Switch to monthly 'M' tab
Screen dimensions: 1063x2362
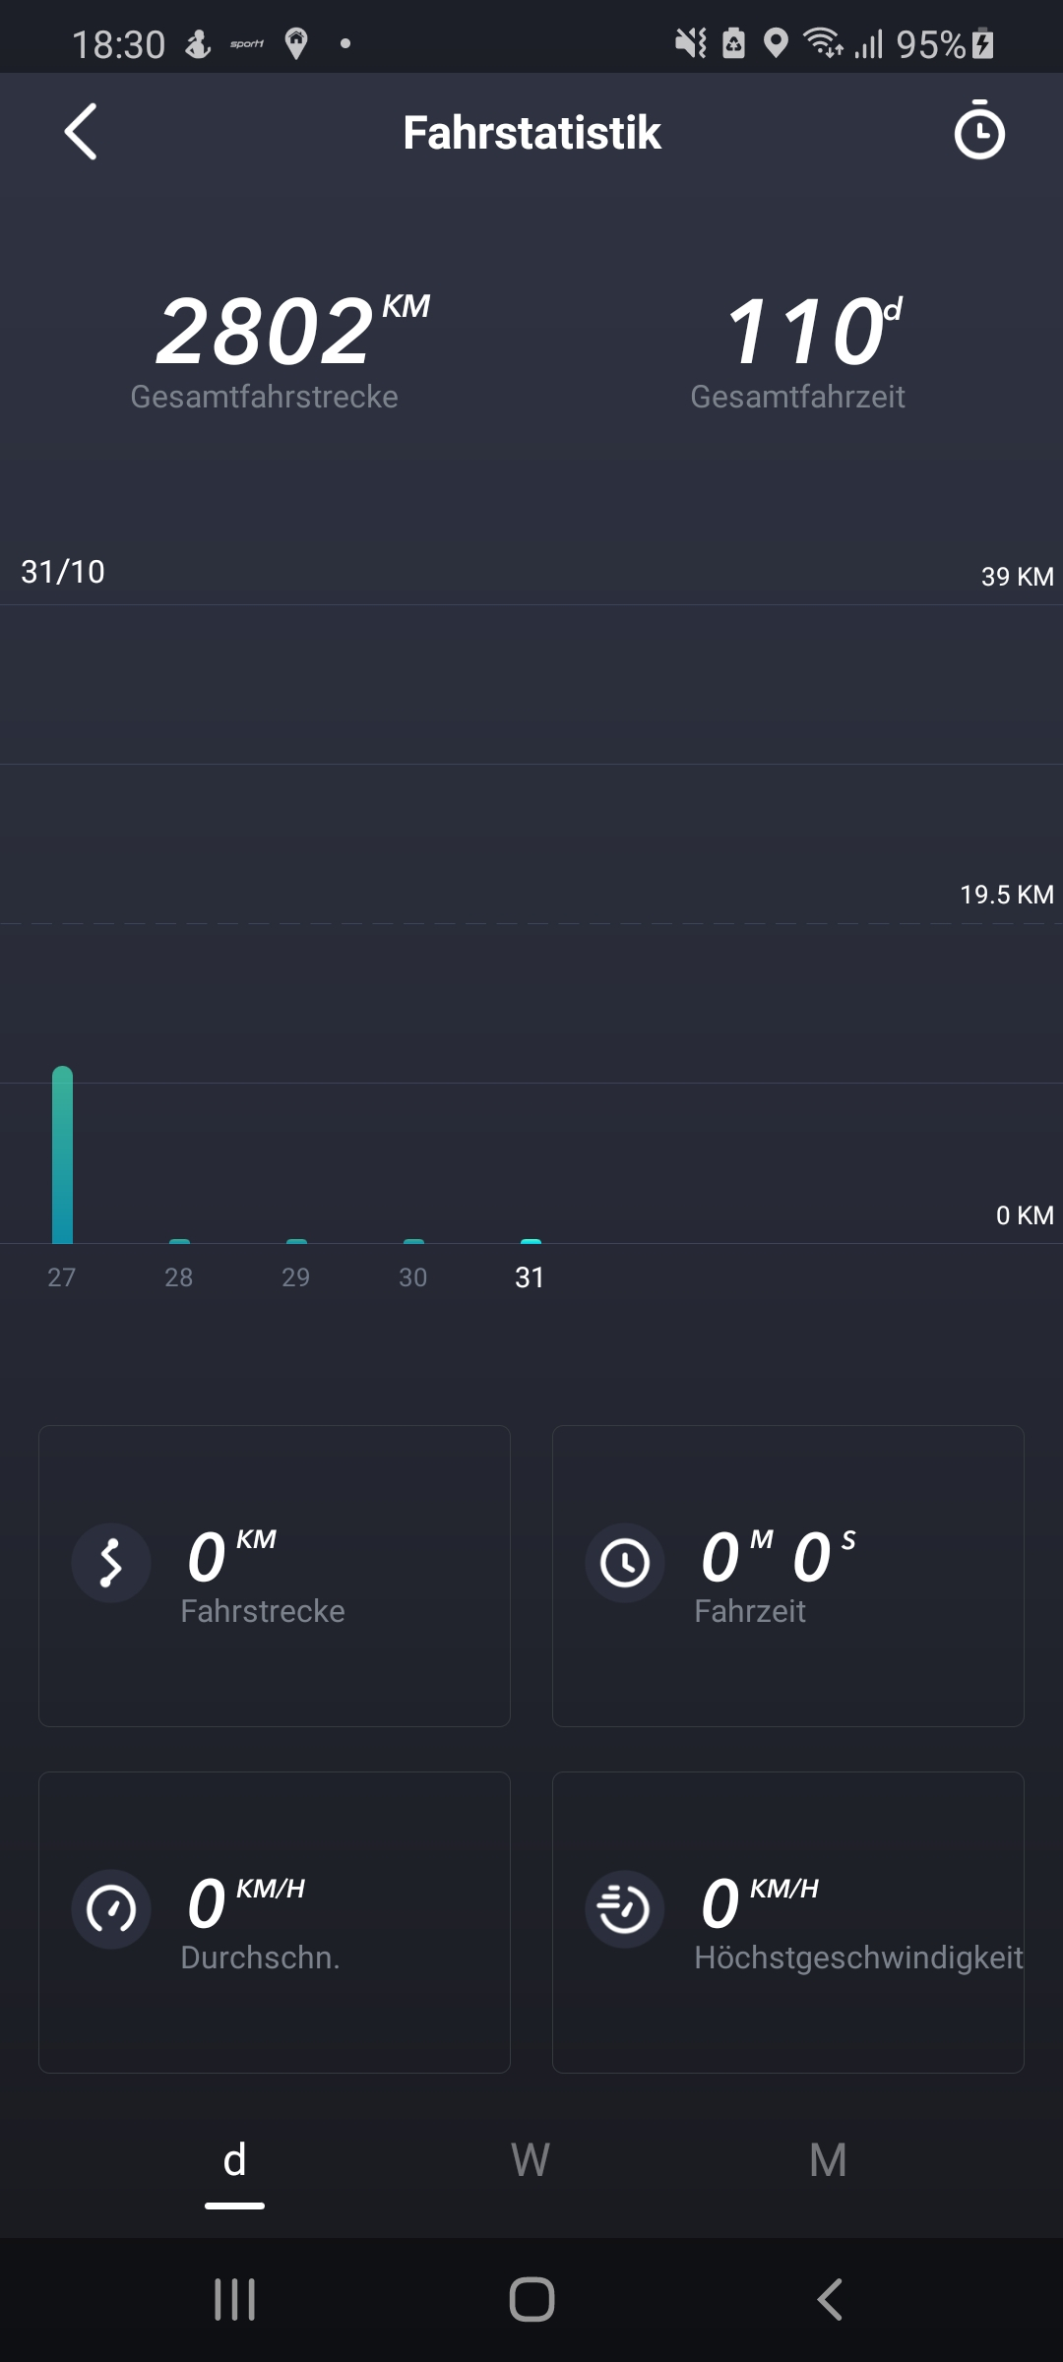828,2161
